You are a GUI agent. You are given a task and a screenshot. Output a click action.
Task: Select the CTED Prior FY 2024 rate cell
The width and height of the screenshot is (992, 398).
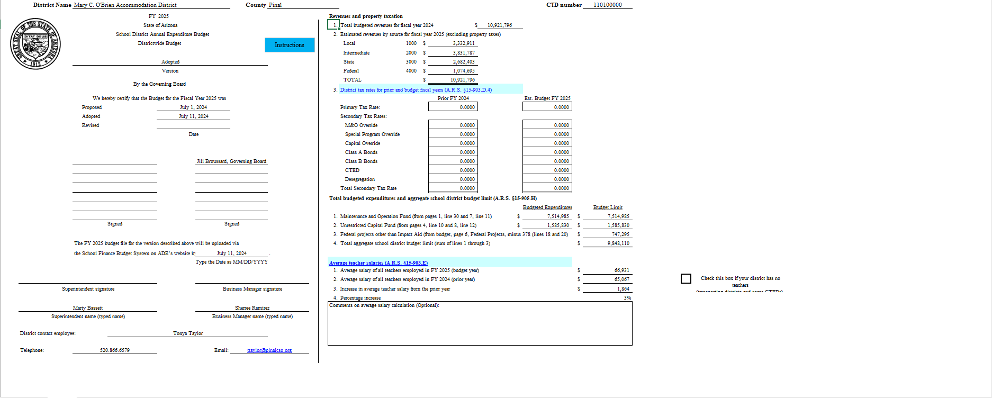[x=453, y=170]
